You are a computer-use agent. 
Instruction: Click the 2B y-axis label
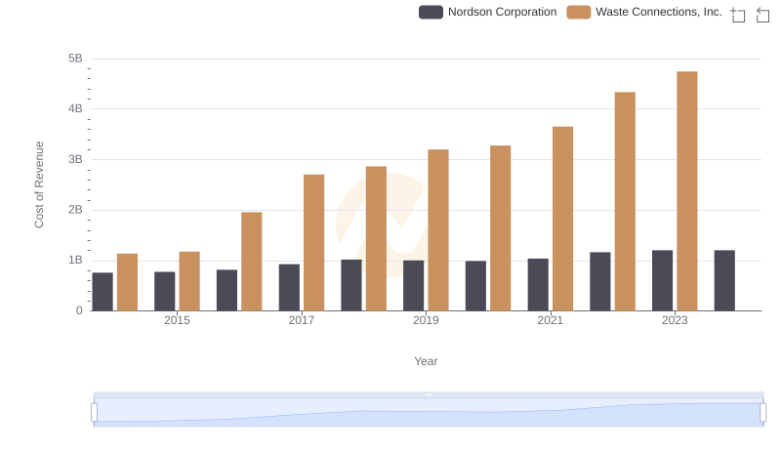click(x=75, y=210)
